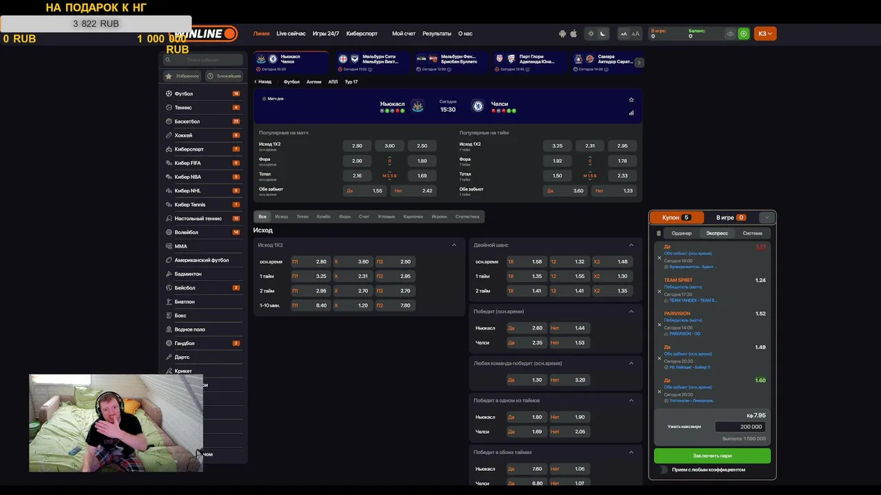Collapse Победит в одном из таймов

coord(631,400)
